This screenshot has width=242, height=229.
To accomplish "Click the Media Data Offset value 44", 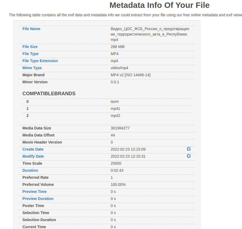I will (113, 135).
